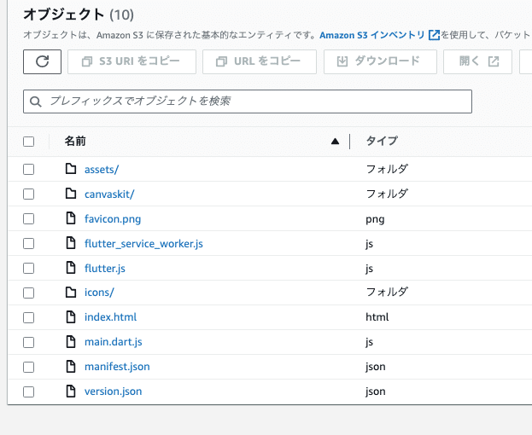Click the folder icon beside canvaskit/
The image size is (532, 435).
pyautogui.click(x=71, y=194)
